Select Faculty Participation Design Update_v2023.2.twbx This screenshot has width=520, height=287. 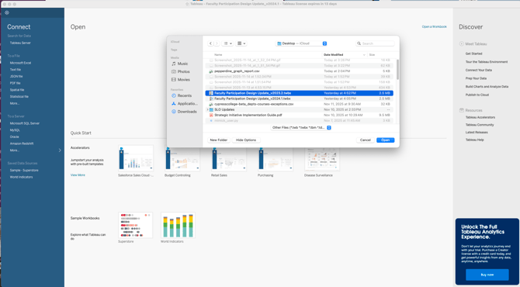tap(299, 93)
